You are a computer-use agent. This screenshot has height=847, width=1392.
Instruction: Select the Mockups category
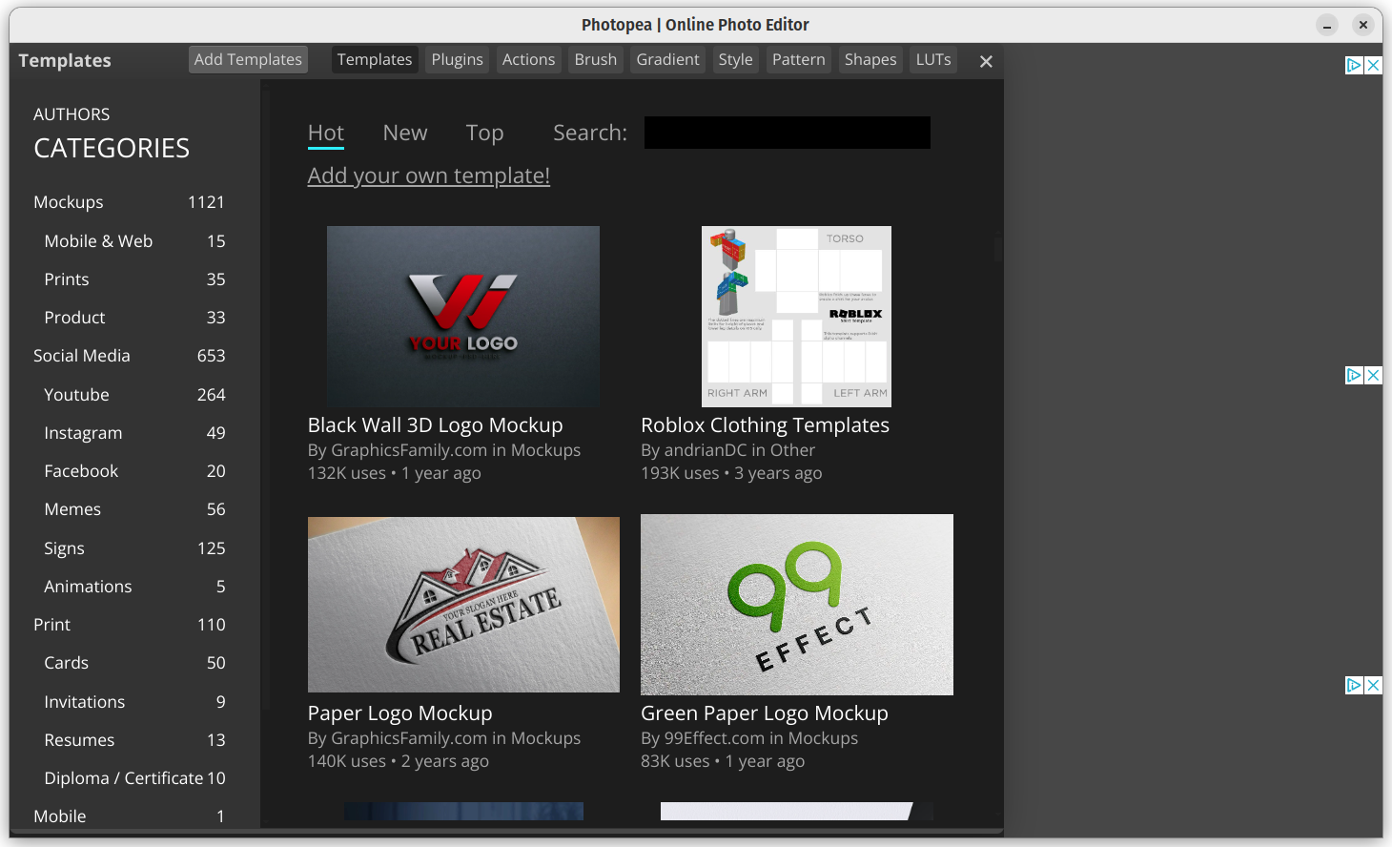tap(129, 202)
